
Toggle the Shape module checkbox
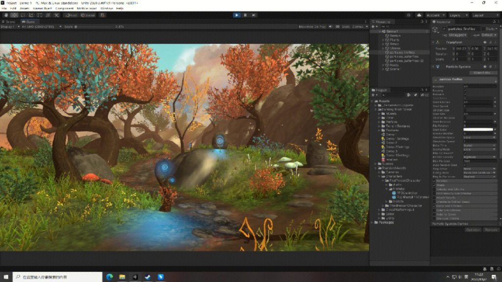(x=434, y=185)
